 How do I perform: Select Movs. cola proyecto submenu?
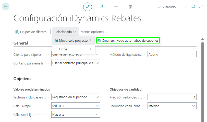[74, 40]
